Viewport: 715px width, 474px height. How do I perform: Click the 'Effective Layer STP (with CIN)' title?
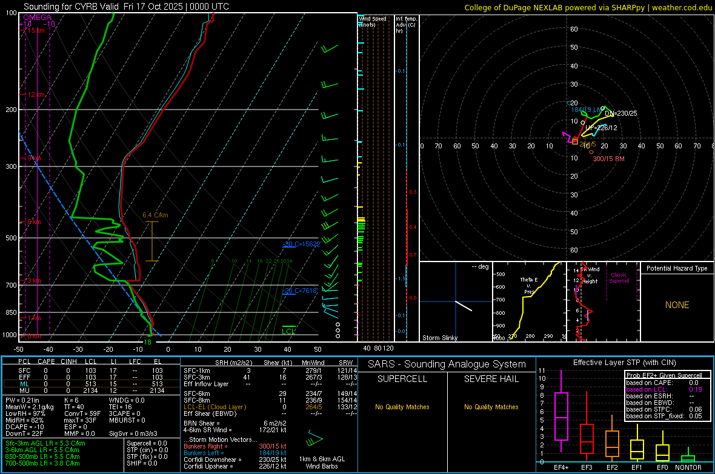point(625,363)
